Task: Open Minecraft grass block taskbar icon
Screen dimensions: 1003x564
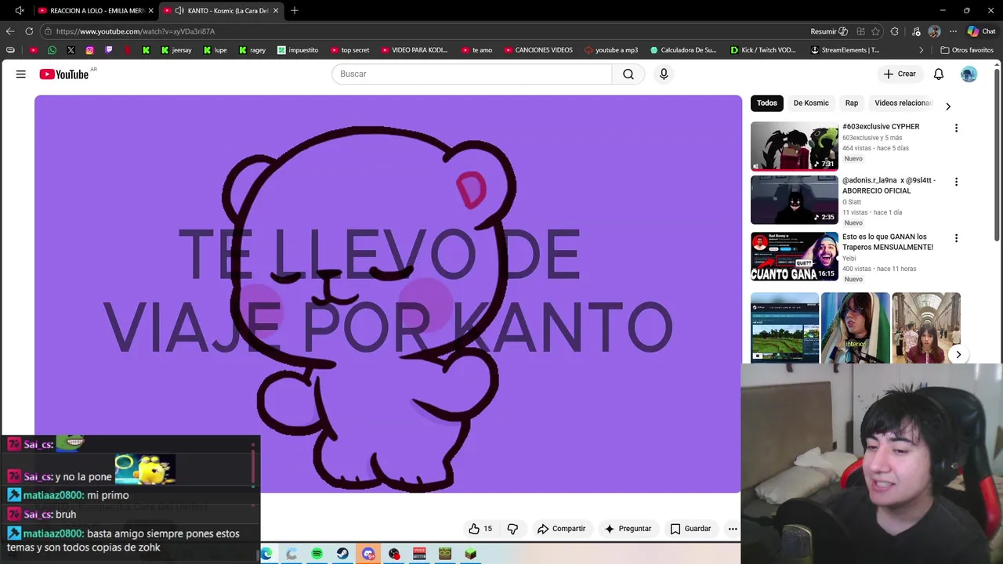Action: [x=470, y=554]
